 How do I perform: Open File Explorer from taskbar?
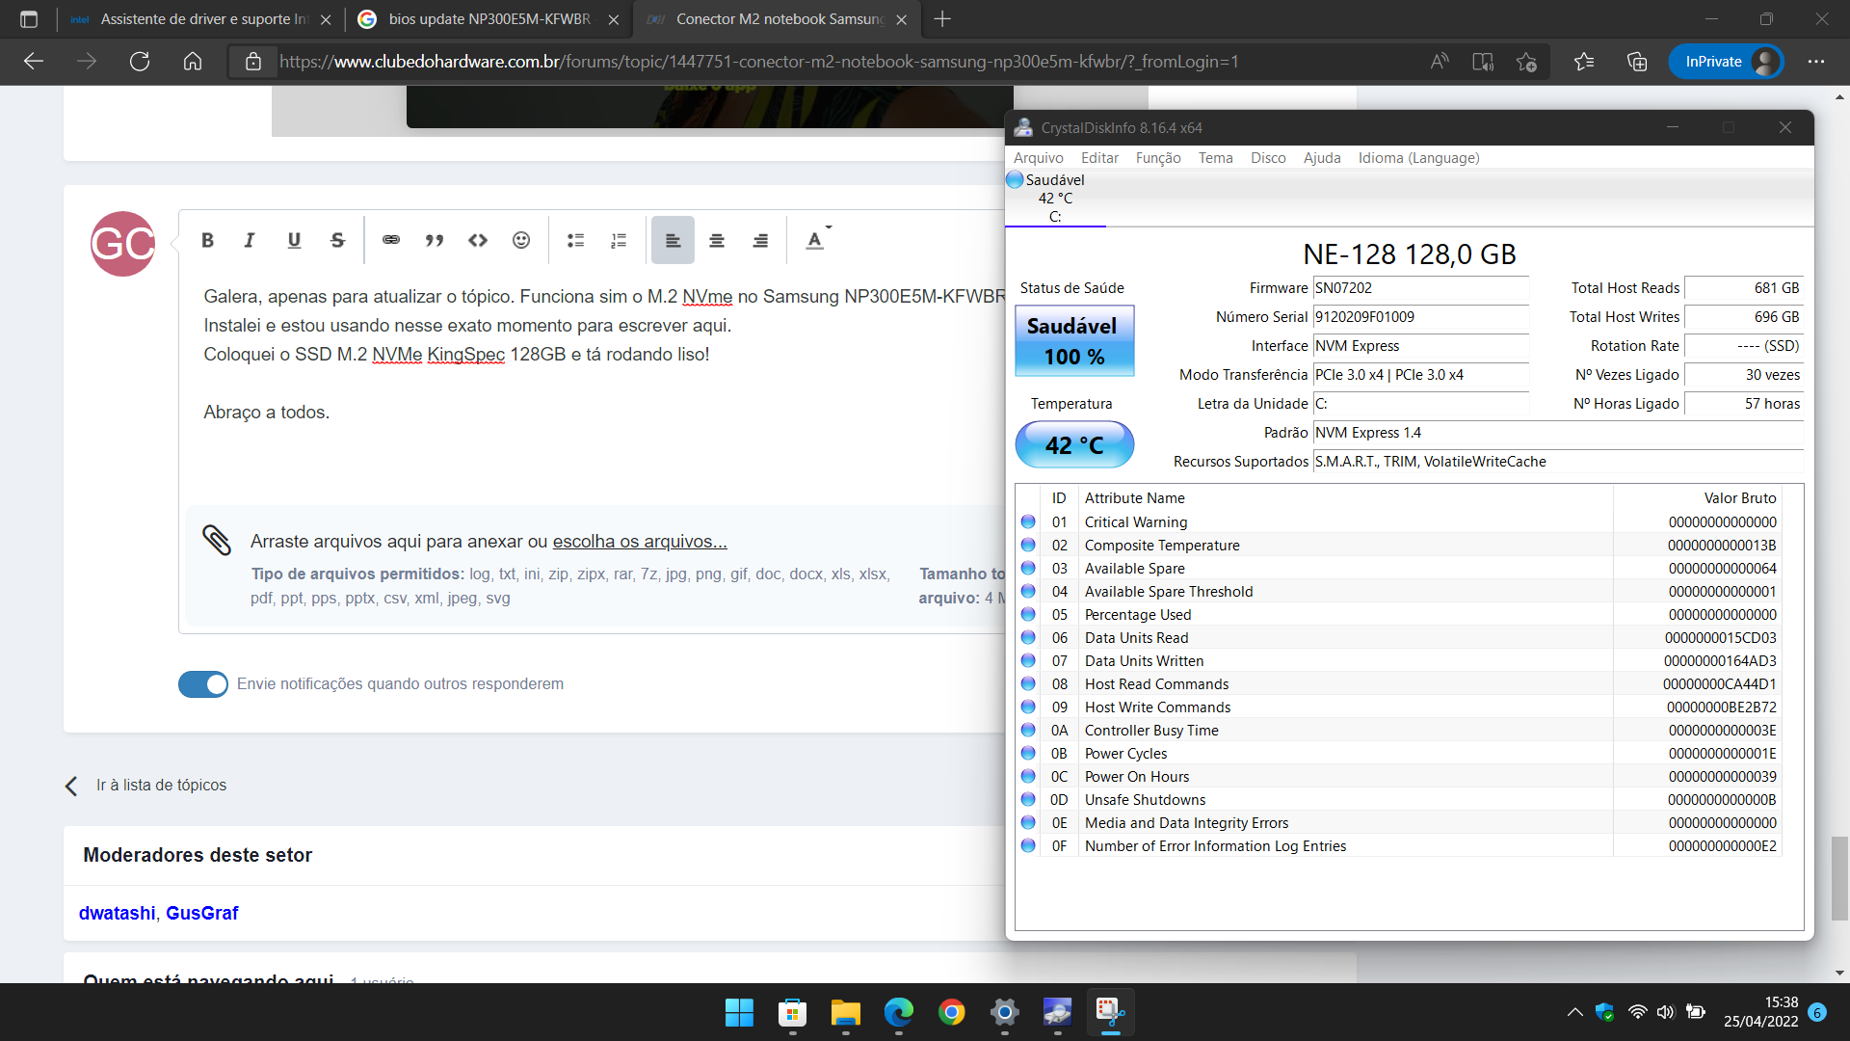pos(845,1012)
